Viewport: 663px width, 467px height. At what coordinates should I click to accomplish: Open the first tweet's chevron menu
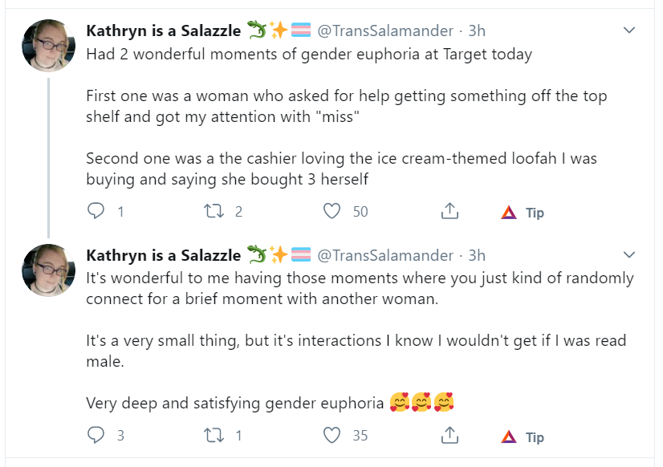[x=629, y=30]
